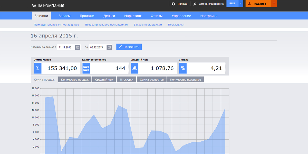This screenshot has width=308, height=154.
Task: Open the Отчеты main menu
Action: (157, 16)
